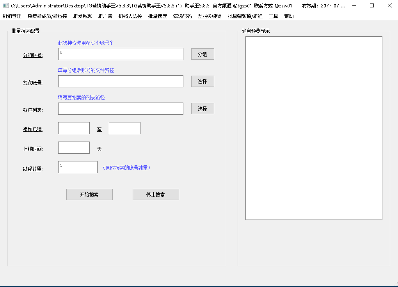The width and height of the screenshot is (398, 287).
Task: Click the 线程数量 input field
Action: click(78, 167)
